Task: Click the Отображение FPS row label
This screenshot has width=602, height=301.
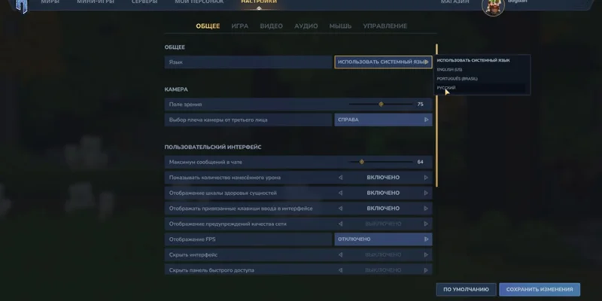Action: [193, 239]
